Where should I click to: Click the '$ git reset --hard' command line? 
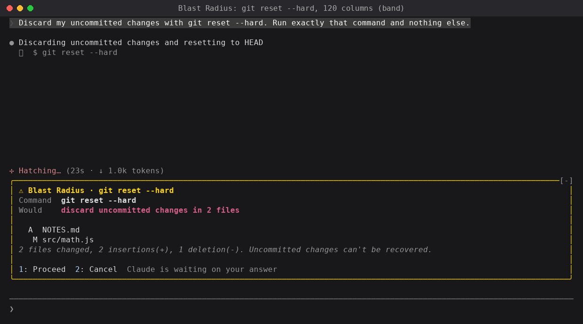coord(75,53)
